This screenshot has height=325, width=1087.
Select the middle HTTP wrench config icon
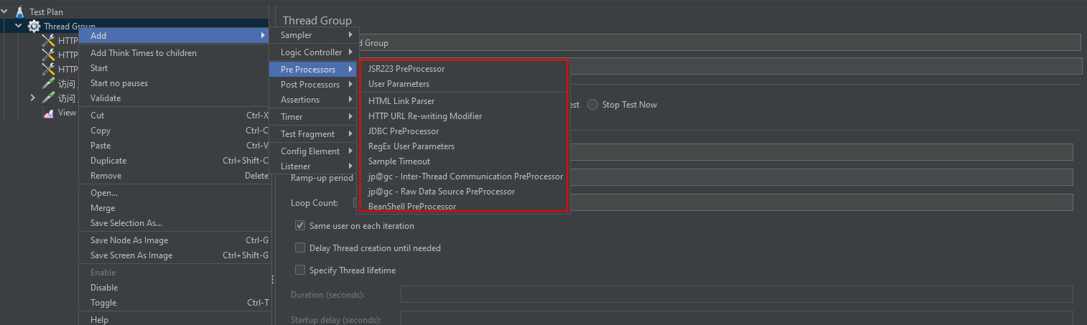click(x=48, y=55)
